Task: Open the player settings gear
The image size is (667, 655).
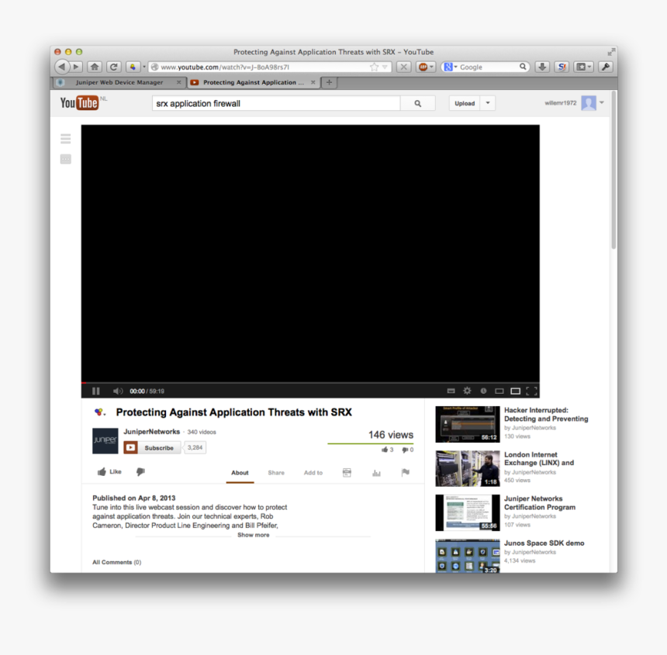Action: (467, 391)
